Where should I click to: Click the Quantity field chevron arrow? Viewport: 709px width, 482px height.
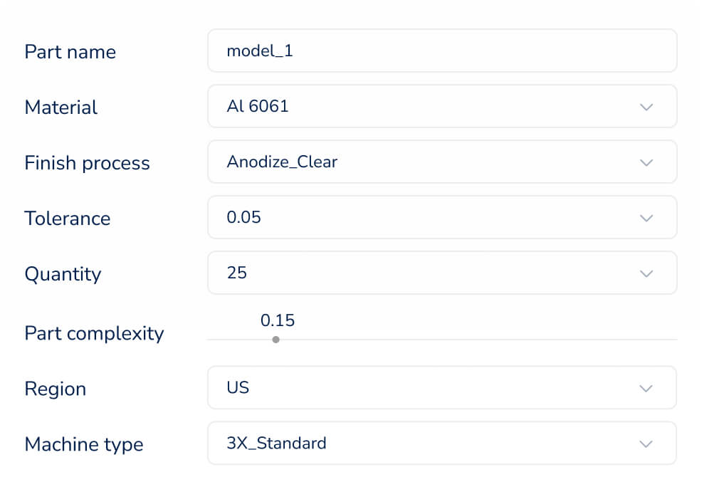[x=646, y=273]
